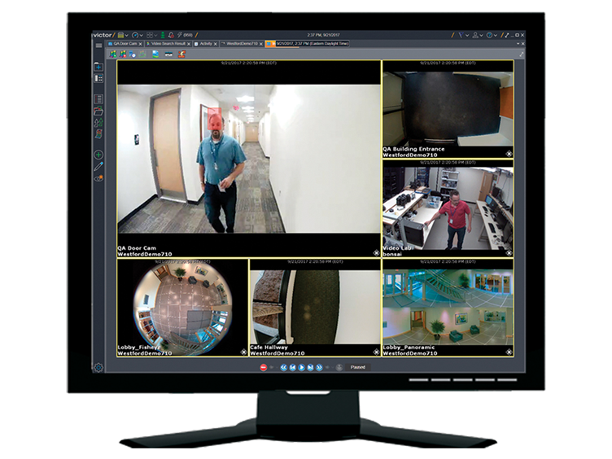Image resolution: width=612 pixels, height=459 pixels.
Task: Click the eye icon in left sidebar
Action: click(x=99, y=177)
